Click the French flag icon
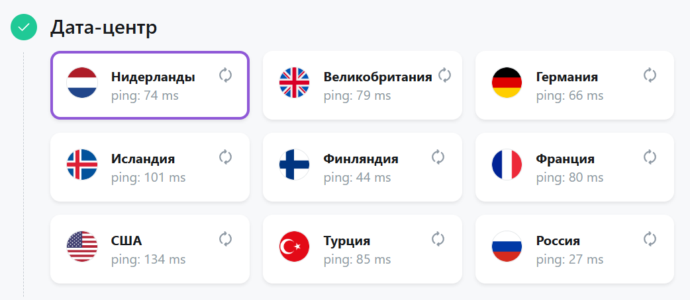This screenshot has height=300, width=690. [x=507, y=165]
